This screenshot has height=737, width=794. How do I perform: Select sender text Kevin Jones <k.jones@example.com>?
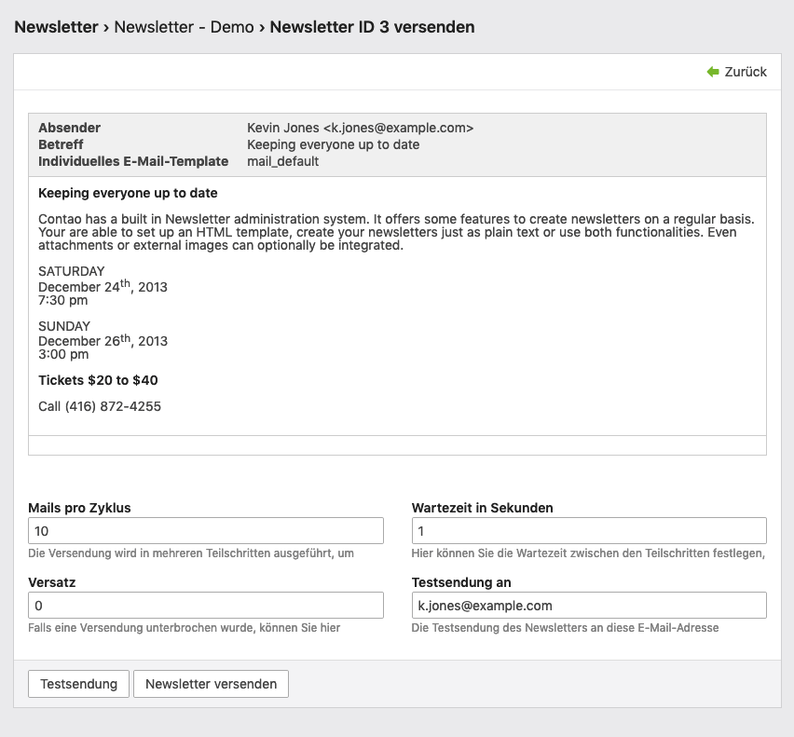point(360,128)
